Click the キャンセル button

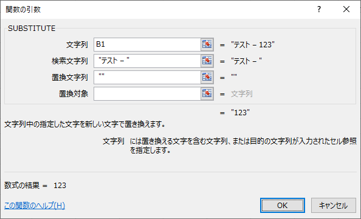click(x=334, y=206)
